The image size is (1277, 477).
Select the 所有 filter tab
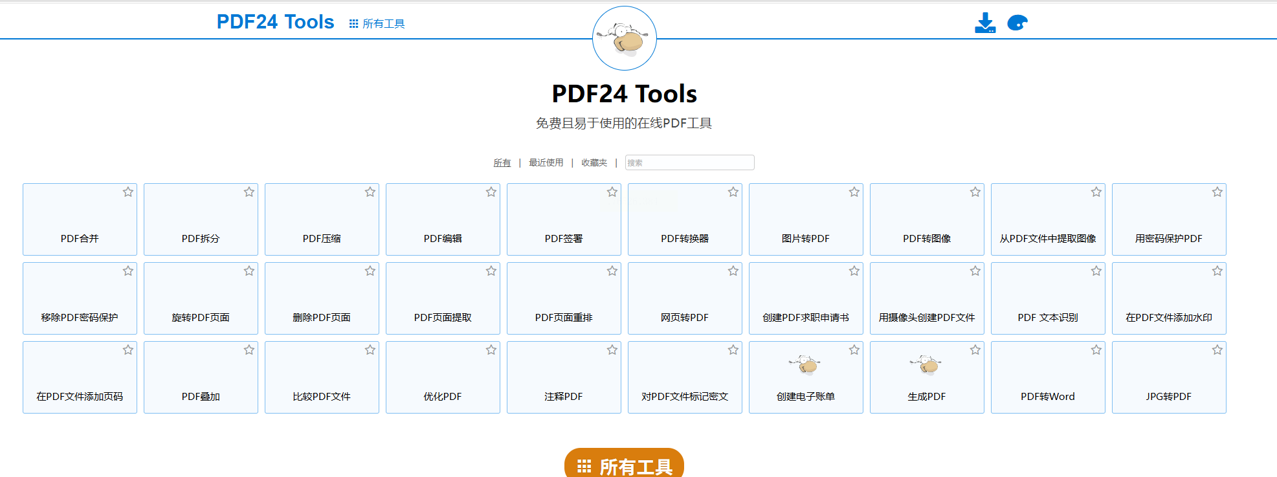click(x=502, y=162)
